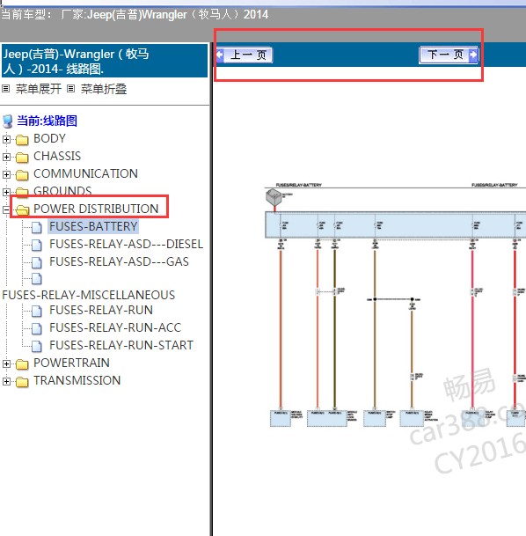Click the page icon beside FUSES-RELAY-RUN-ACC
Image resolution: width=526 pixels, height=536 pixels.
point(37,328)
